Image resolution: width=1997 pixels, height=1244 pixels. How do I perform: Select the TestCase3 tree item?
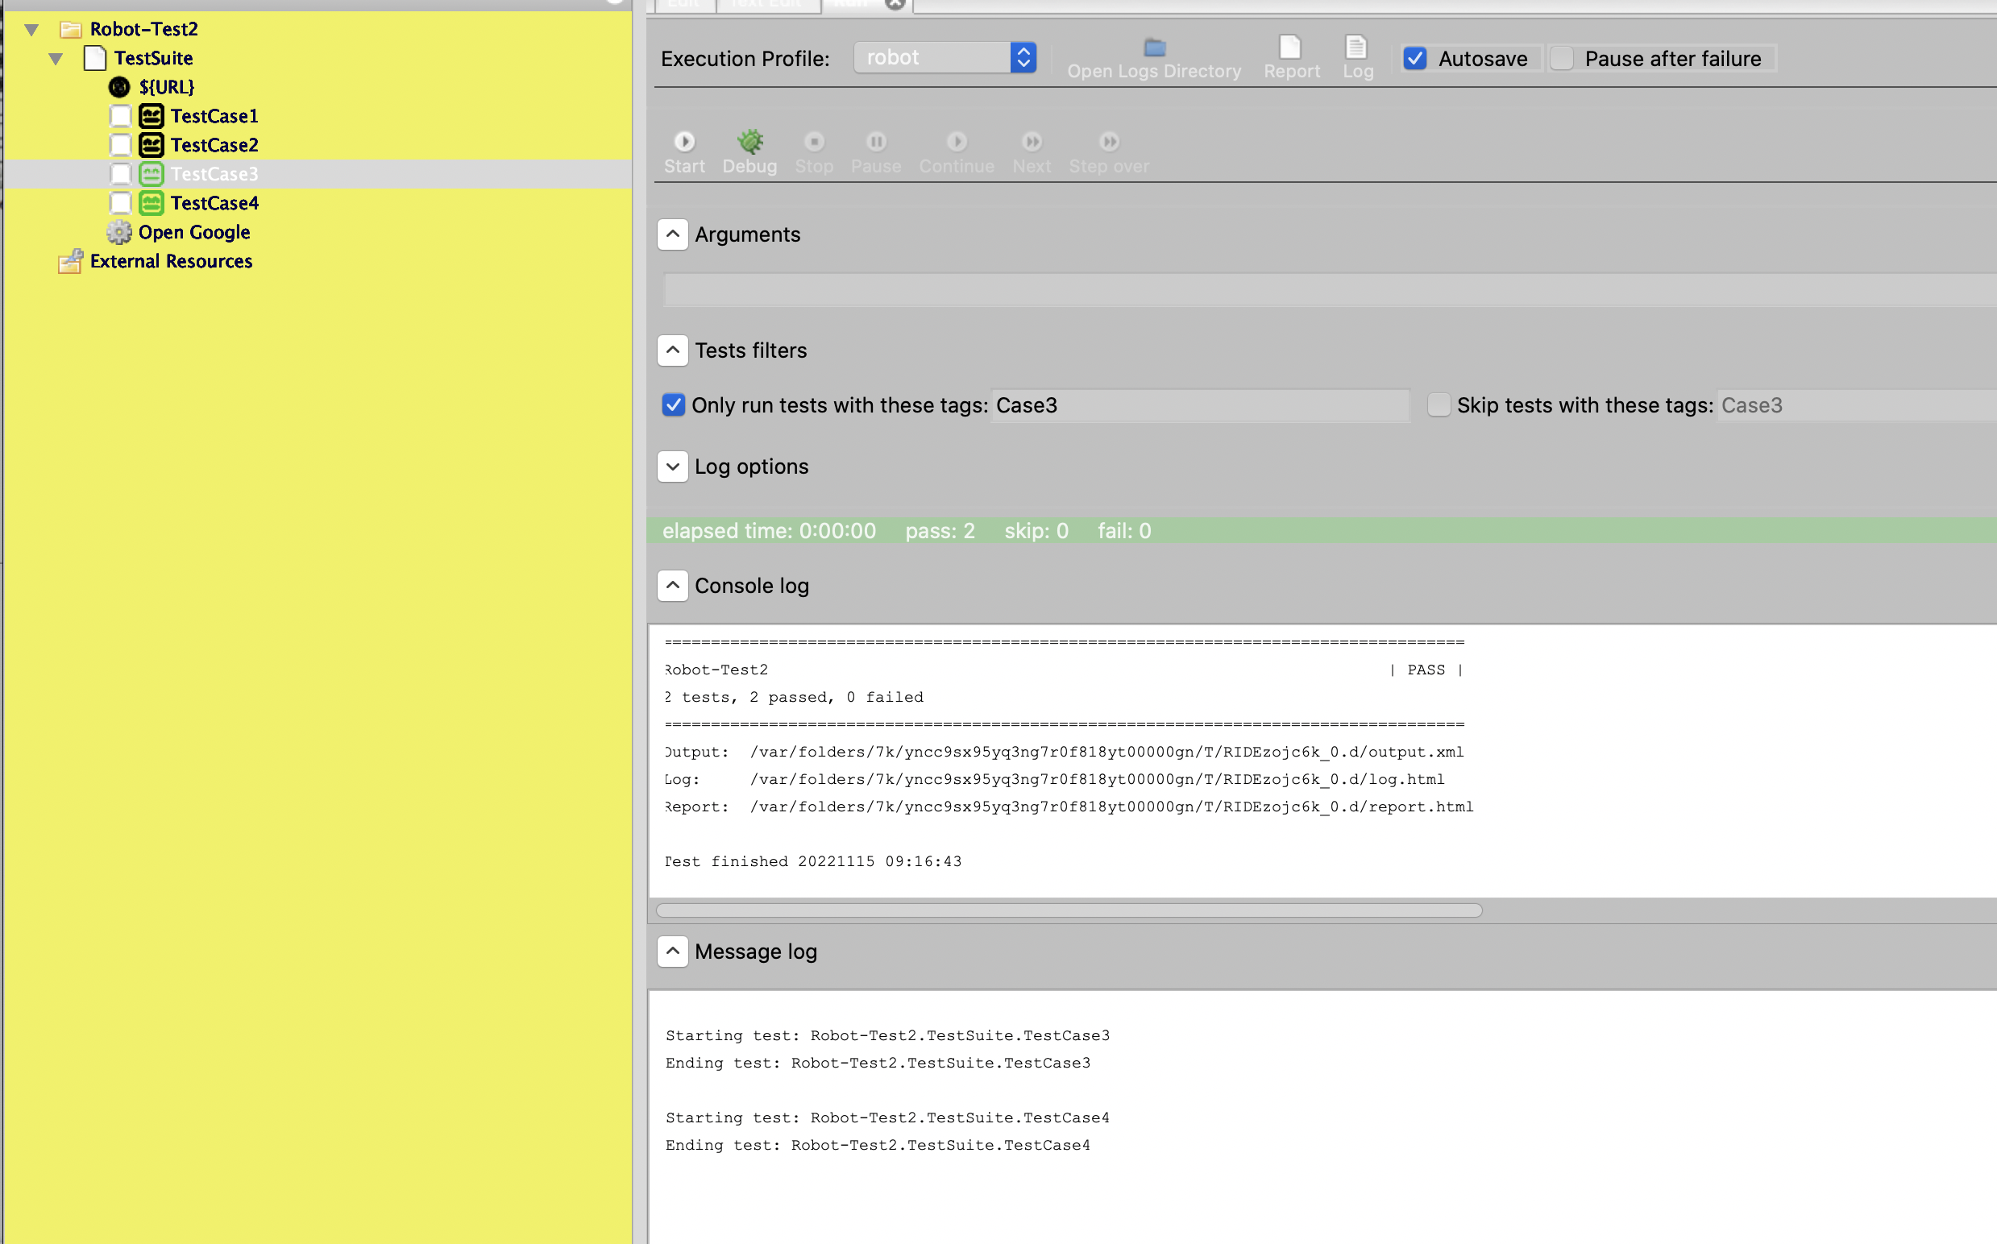pos(214,174)
